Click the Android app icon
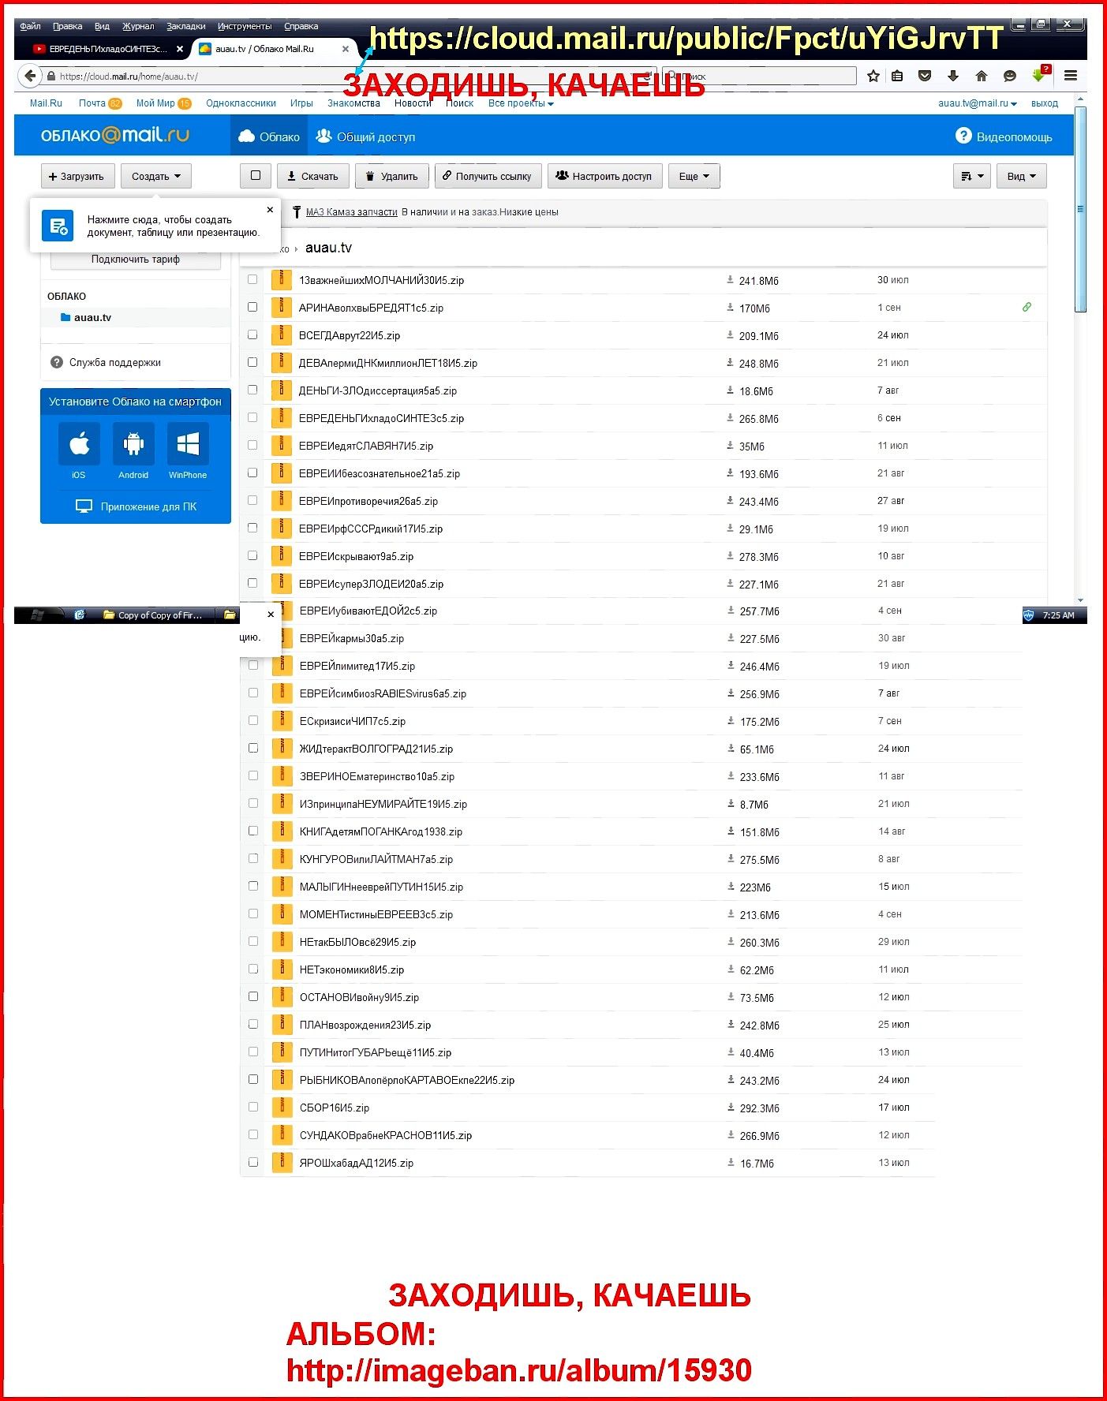This screenshot has height=1401, width=1107. click(133, 444)
